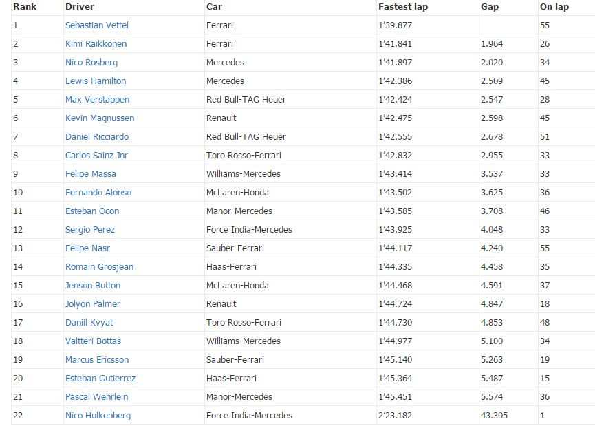Open Sebastian Vettel driver link
The height and width of the screenshot is (426, 595).
[97, 25]
